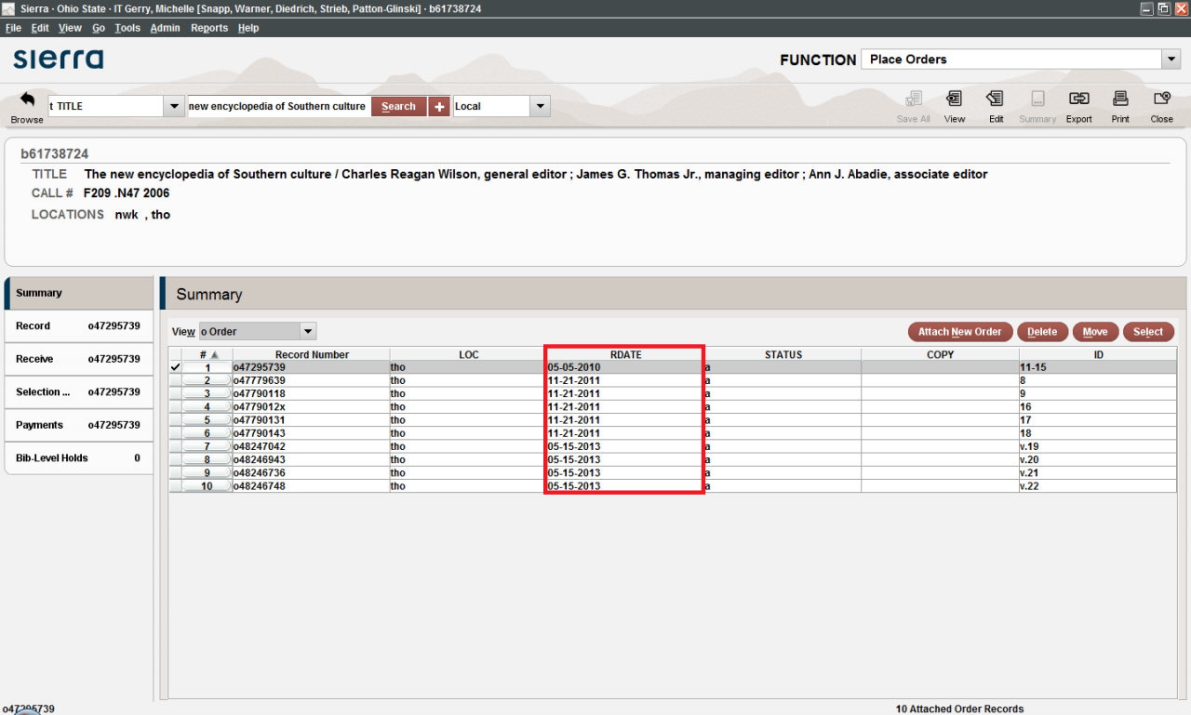Select record number o48246748 cell

pos(312,486)
